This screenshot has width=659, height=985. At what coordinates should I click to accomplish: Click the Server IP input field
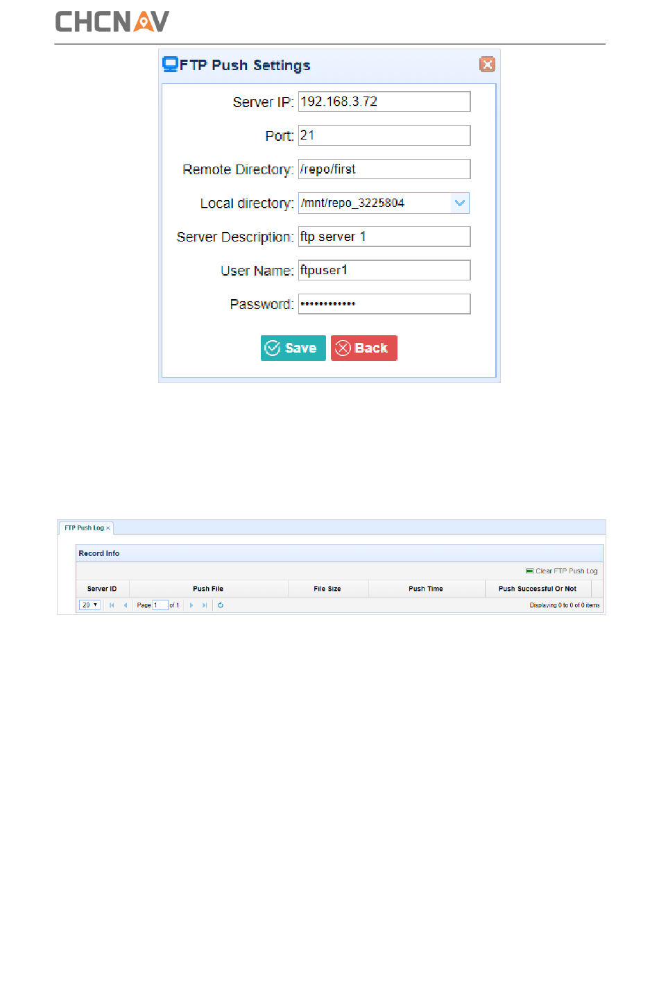coord(384,102)
